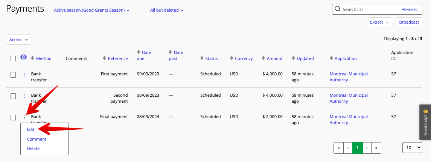Click the 08/03/2024 due date

coord(148,117)
